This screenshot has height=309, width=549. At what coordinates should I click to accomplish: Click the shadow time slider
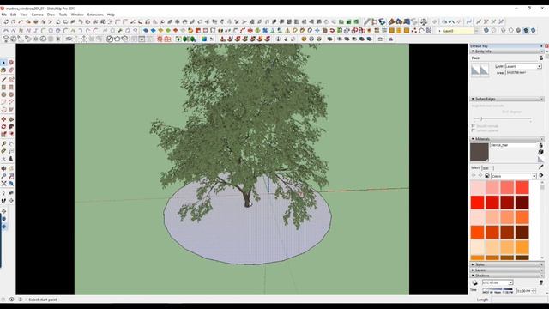[498, 289]
